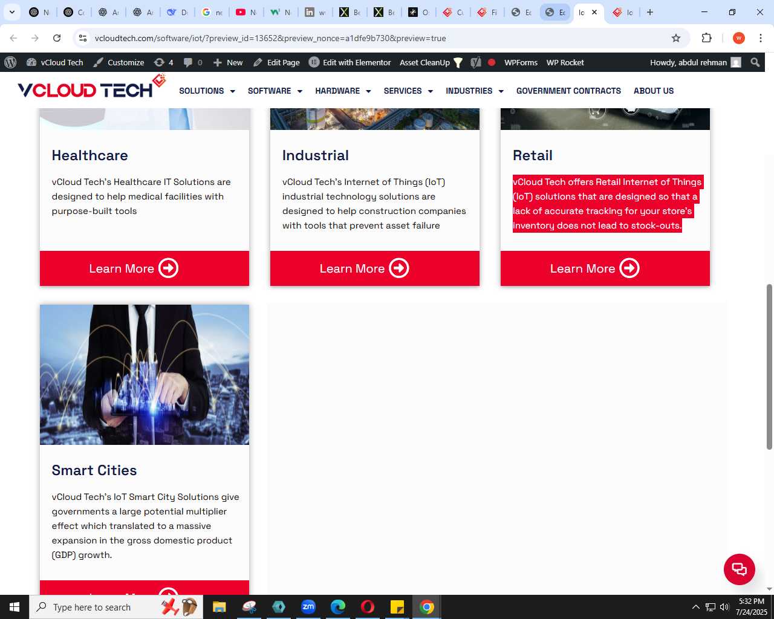Click the page vertical scrollbar thumb
The image size is (774, 619).
769,367
